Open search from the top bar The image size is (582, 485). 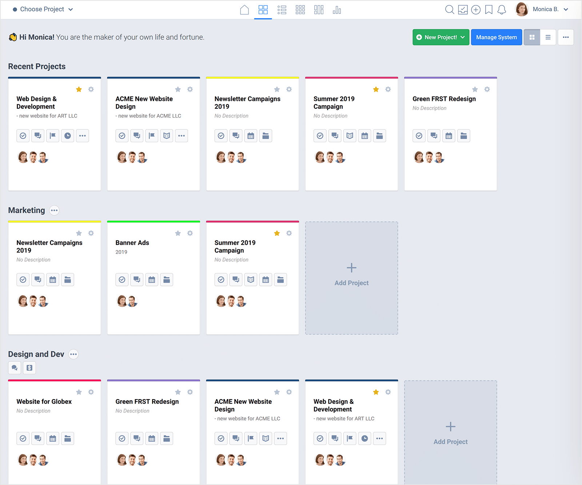450,10
